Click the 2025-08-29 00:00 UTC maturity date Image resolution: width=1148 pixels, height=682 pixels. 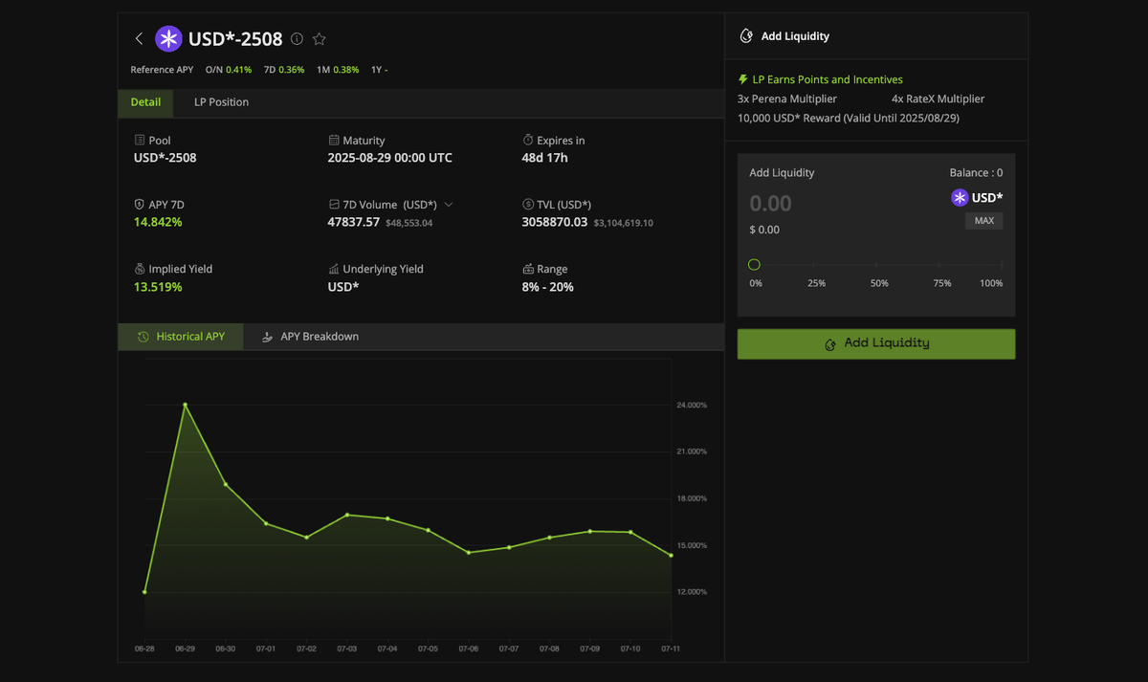coord(390,158)
